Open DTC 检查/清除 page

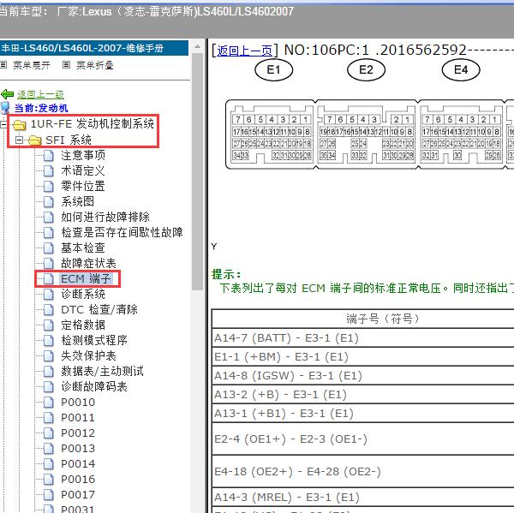point(99,309)
